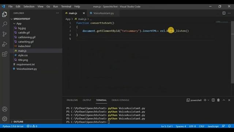Open catlistening.gif in the explorer
Screen dimensions: 234x132
[x=27, y=37]
